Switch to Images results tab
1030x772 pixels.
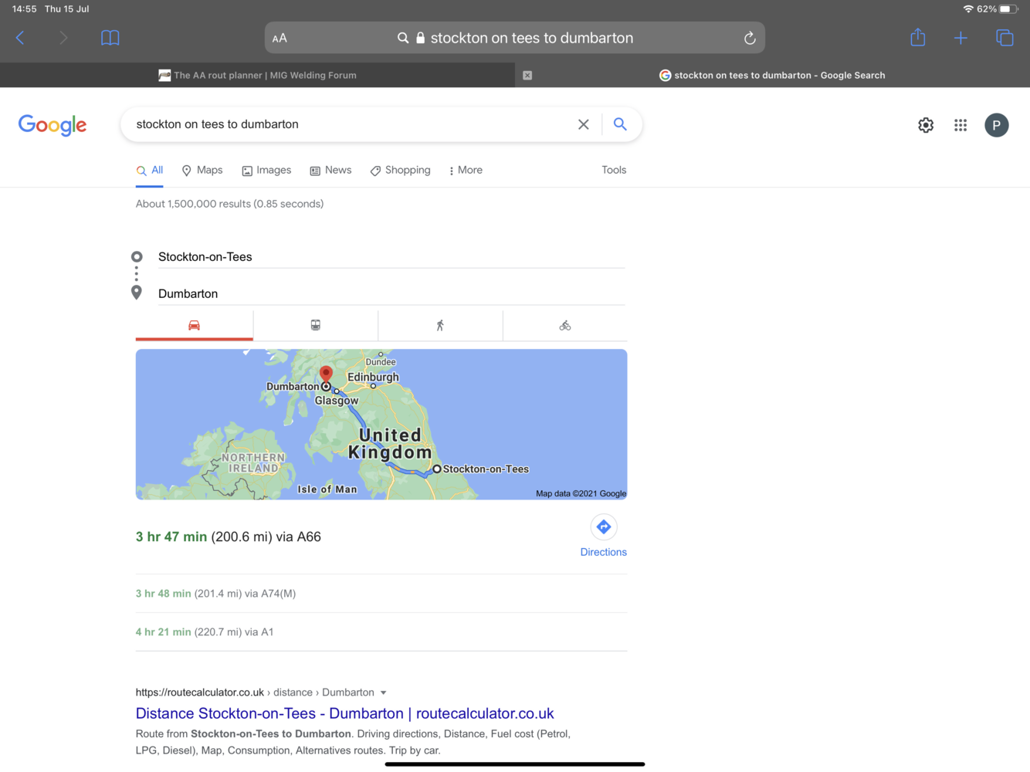coord(266,171)
